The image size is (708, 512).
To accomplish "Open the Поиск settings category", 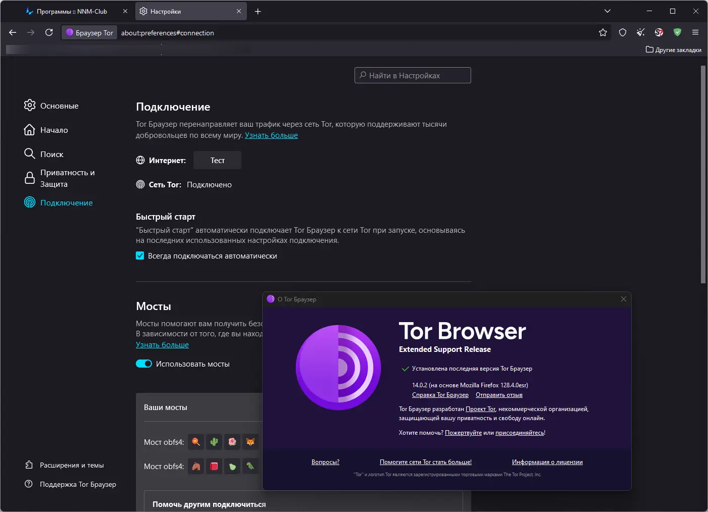I will tap(43, 154).
